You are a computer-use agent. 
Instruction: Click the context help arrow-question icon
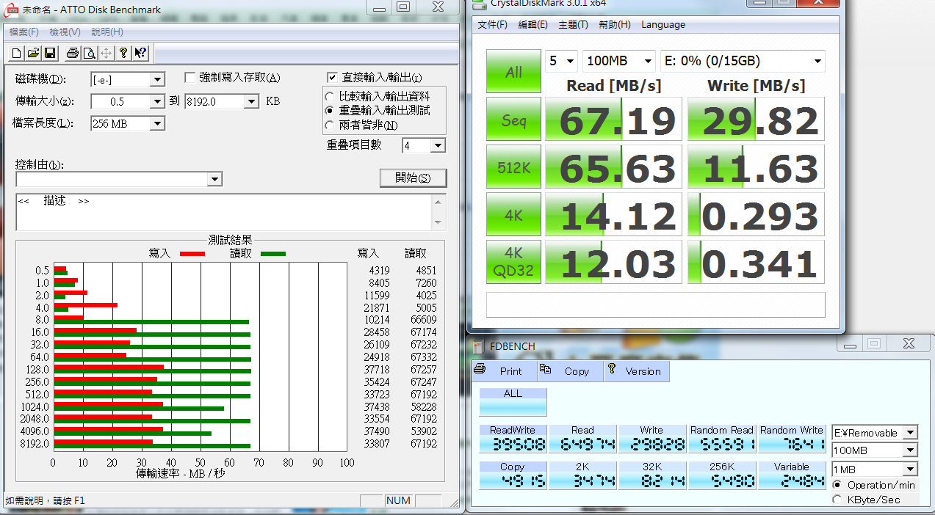[140, 53]
